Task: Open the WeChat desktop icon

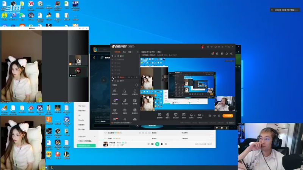Action: tap(22, 15)
